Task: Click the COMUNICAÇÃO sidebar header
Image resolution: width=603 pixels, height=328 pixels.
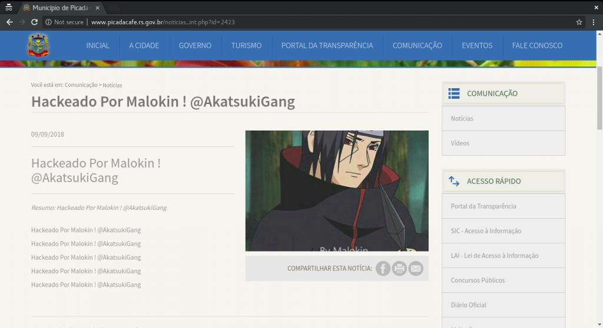Action: [503, 93]
